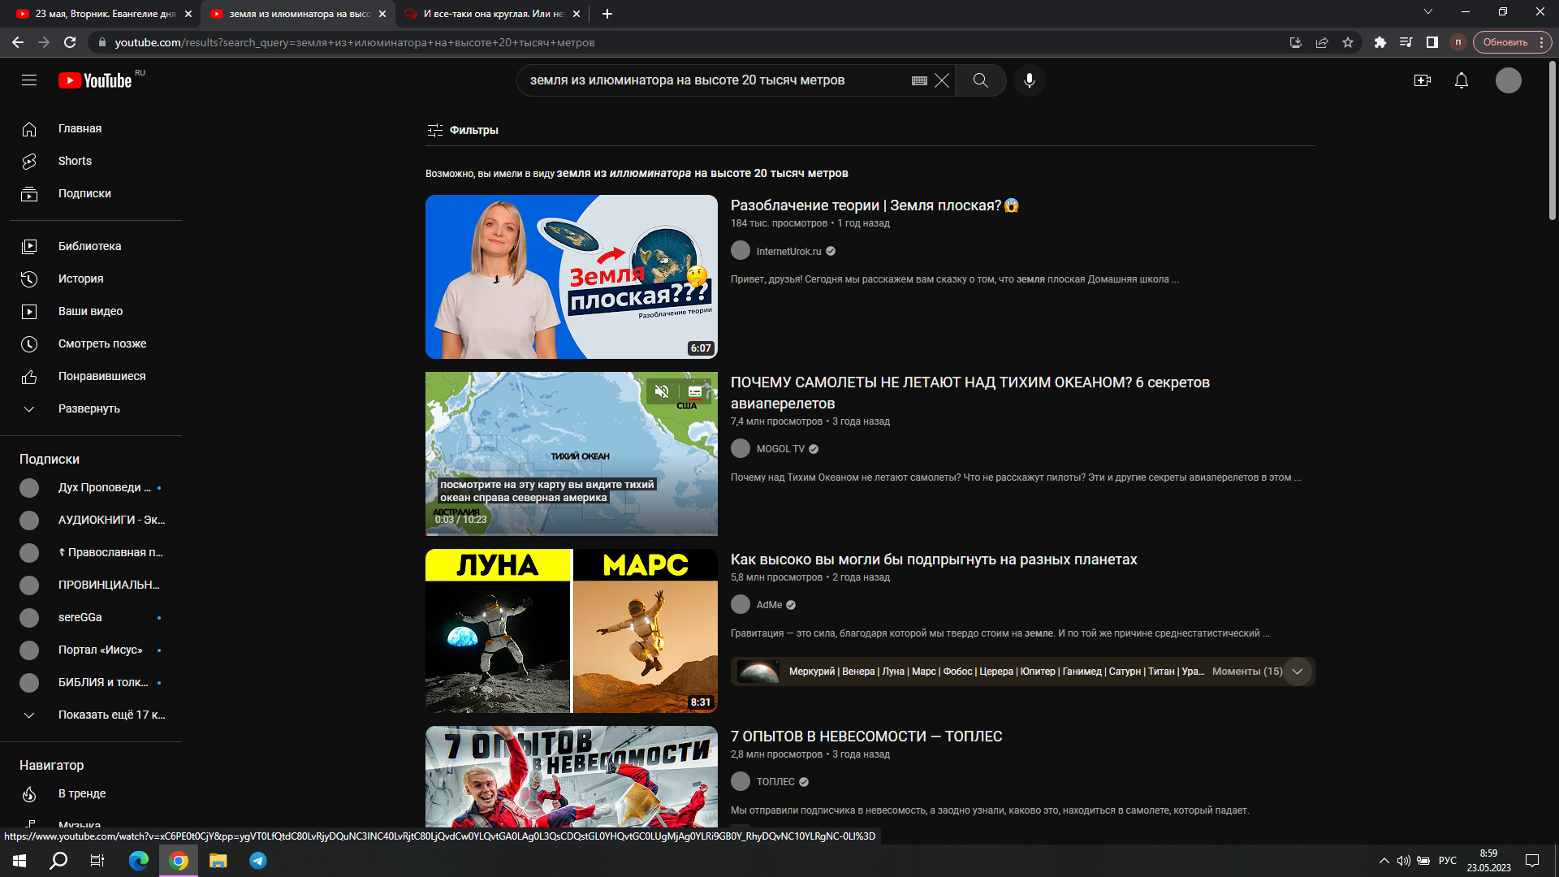Screen dimensions: 1559x877
Task: Unmute the Тихий океан preview video
Action: (x=662, y=392)
